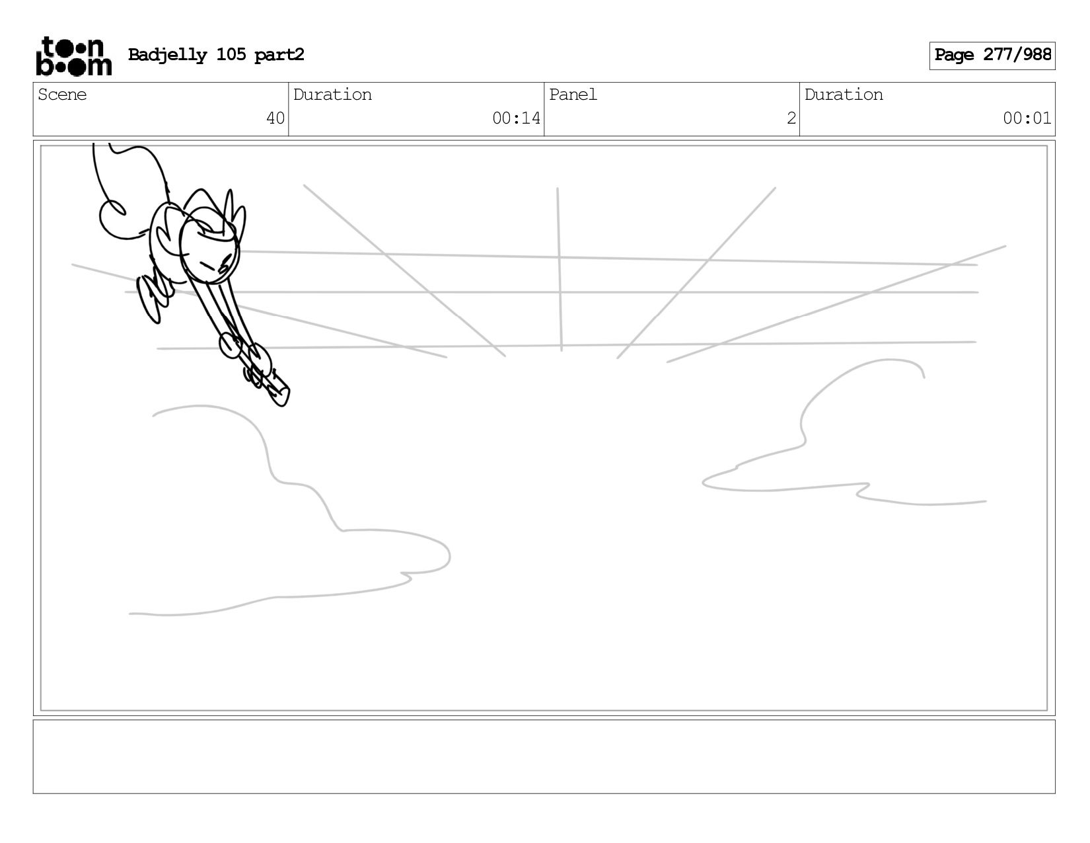Select the panel number 2

click(x=791, y=118)
